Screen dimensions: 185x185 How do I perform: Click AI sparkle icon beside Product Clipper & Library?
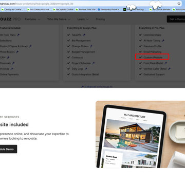pos(30,46)
